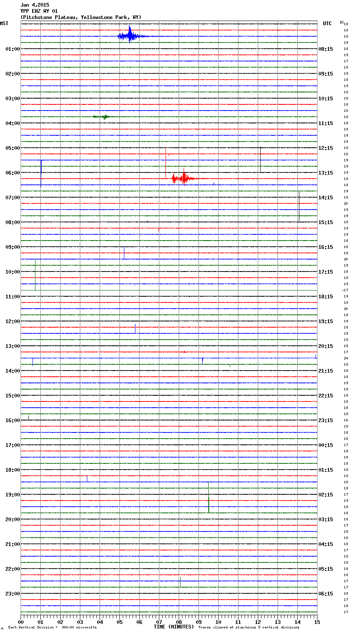
Task: Click the vertical division microvolts scale note
Action: click(x=52, y=628)
